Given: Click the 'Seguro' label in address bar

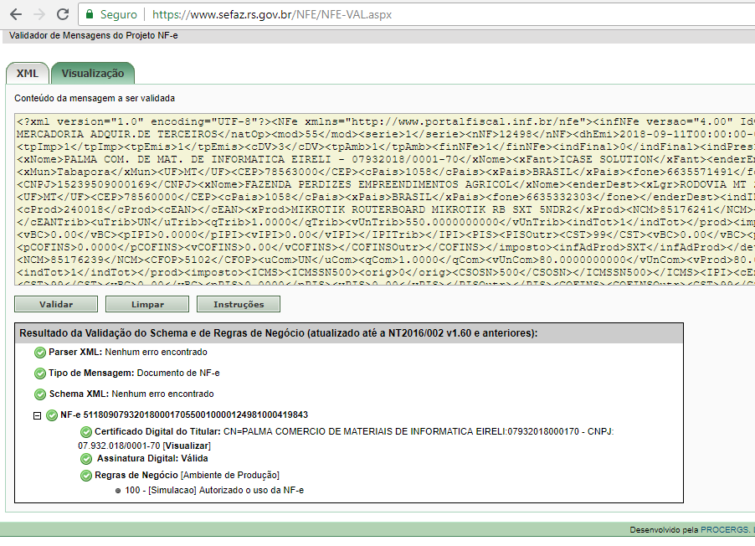Looking at the screenshot, I should (x=119, y=14).
